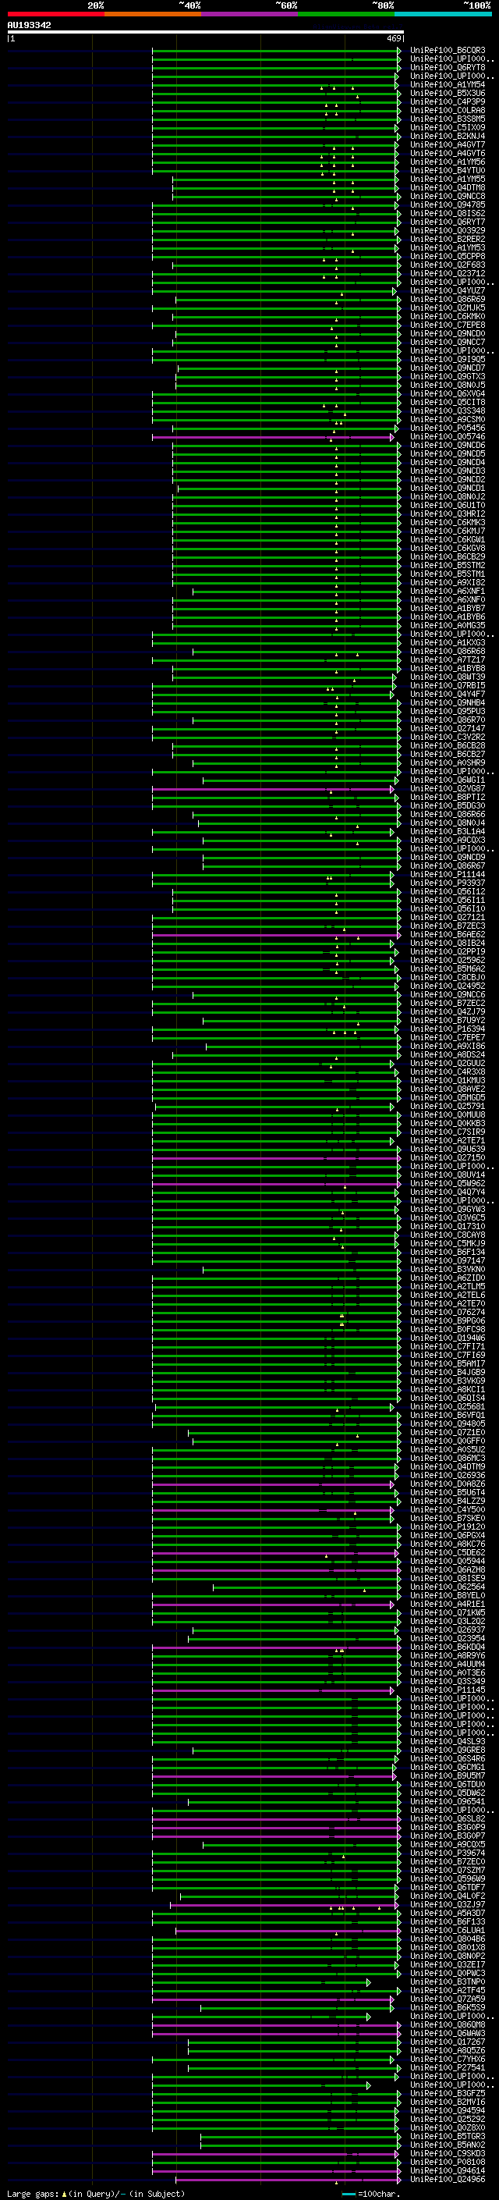Select the UniRef100_P16394 label
499x2200 pixels.
click(448, 1029)
